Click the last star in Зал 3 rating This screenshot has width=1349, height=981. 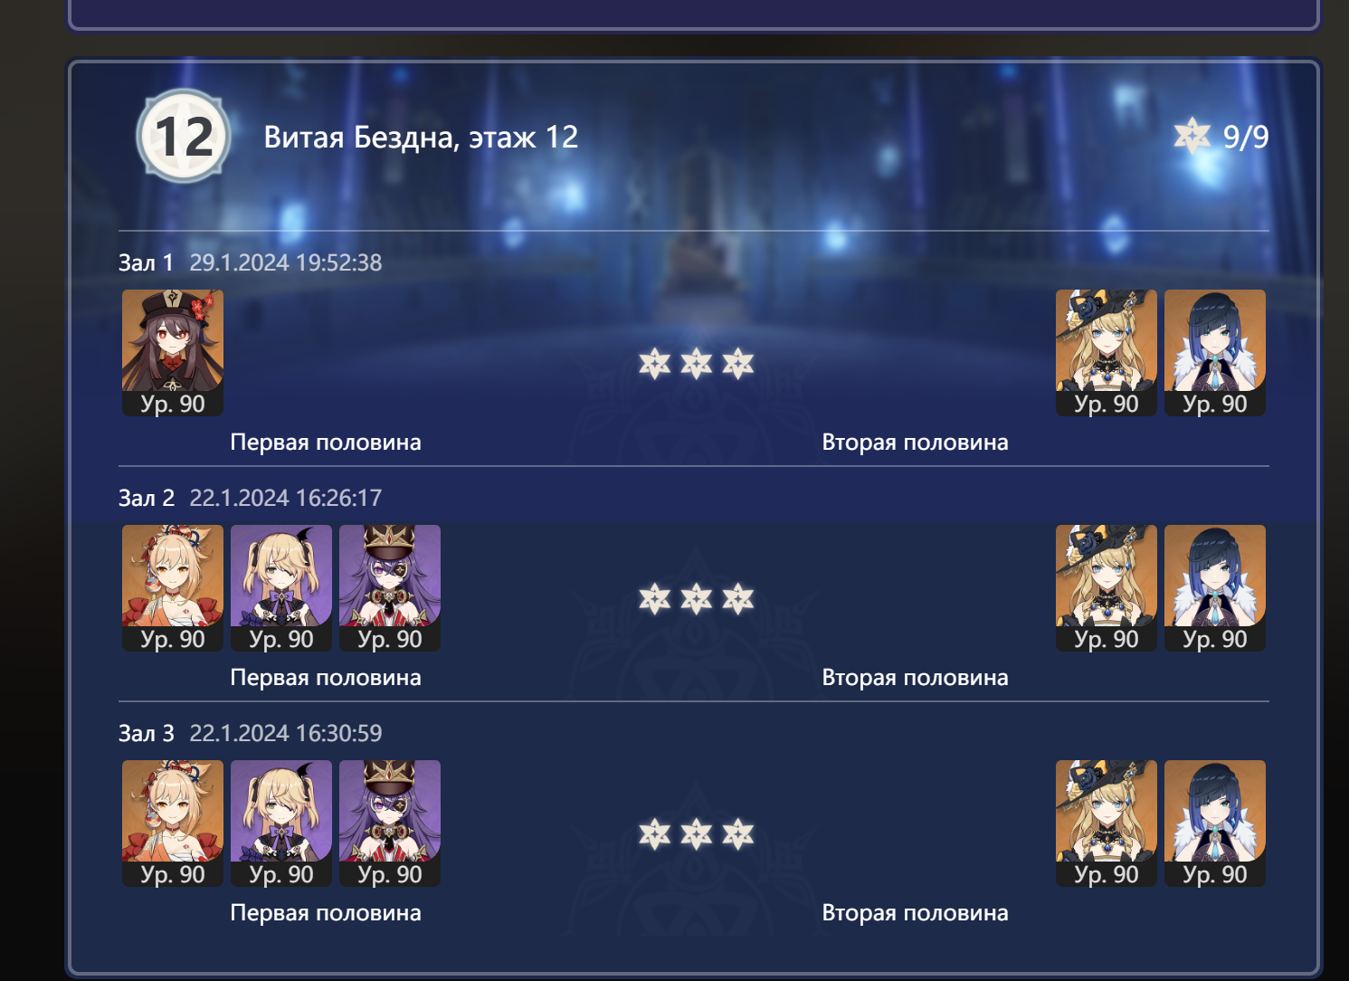click(738, 834)
